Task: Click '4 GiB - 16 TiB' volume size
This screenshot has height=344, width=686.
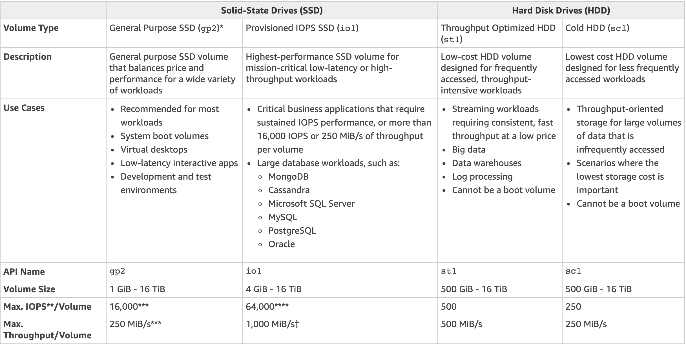Action: (x=274, y=289)
